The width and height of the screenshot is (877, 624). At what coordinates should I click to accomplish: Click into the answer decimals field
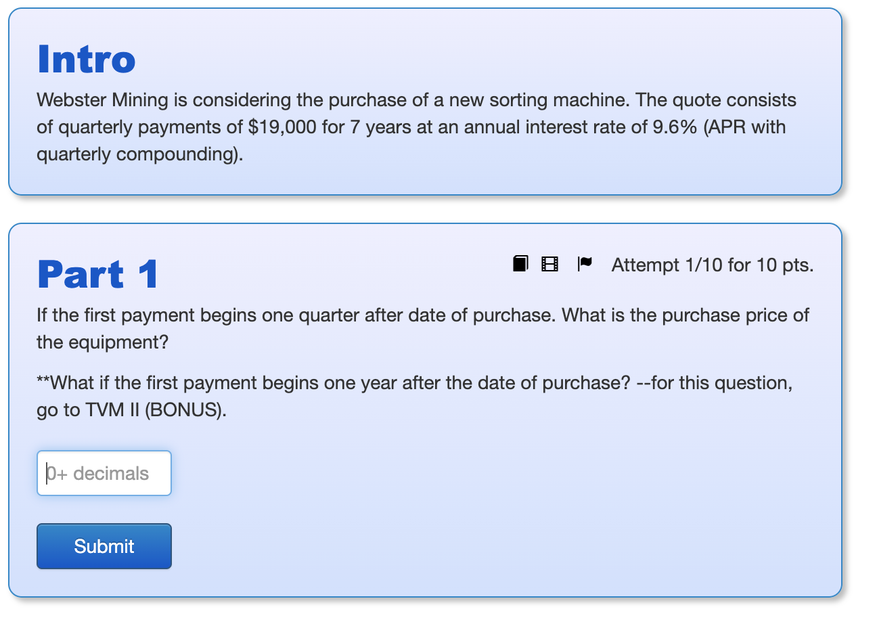tap(104, 473)
